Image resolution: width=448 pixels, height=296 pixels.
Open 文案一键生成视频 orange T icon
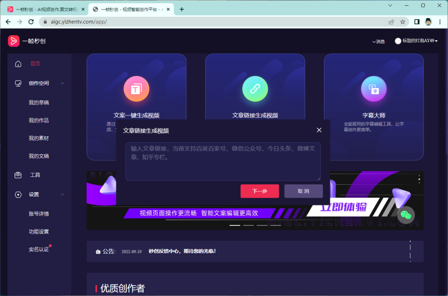point(136,89)
